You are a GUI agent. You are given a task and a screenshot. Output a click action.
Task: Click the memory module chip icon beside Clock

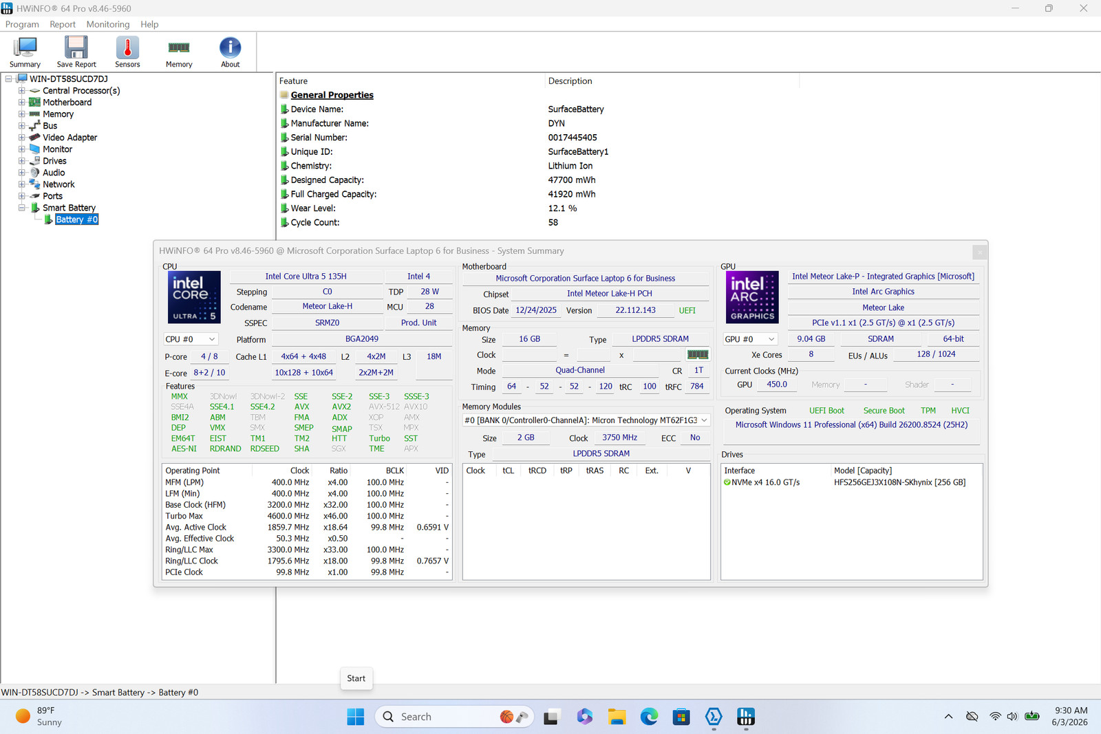(698, 355)
